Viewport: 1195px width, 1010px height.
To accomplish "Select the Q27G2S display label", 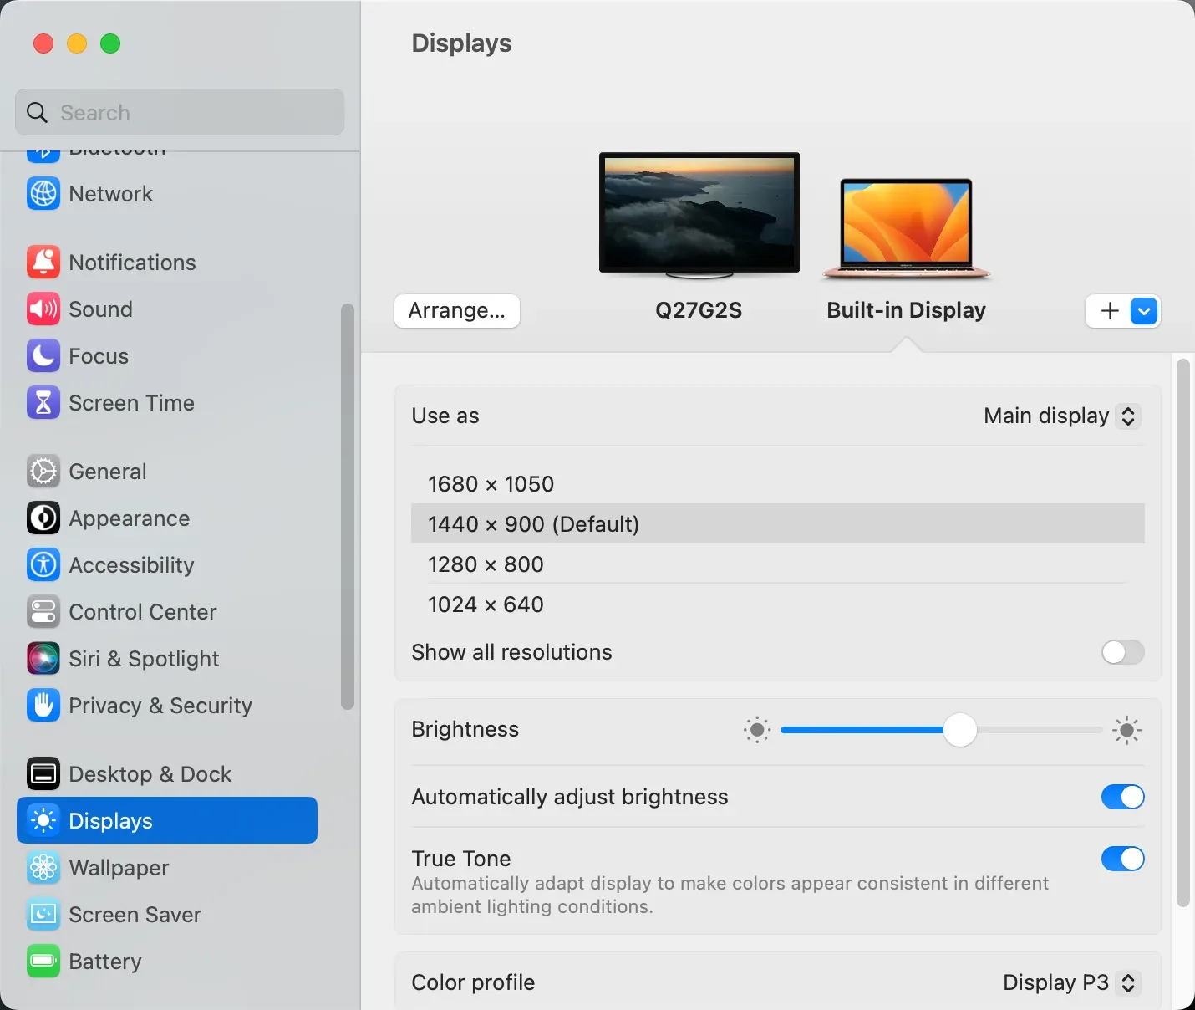I will [x=699, y=310].
